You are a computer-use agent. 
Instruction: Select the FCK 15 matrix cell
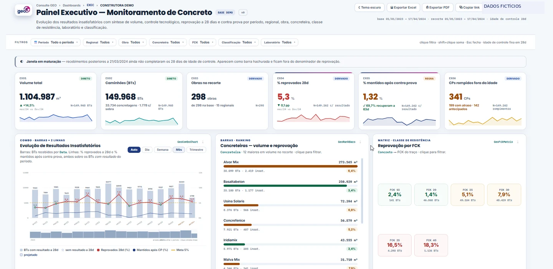click(x=395, y=195)
